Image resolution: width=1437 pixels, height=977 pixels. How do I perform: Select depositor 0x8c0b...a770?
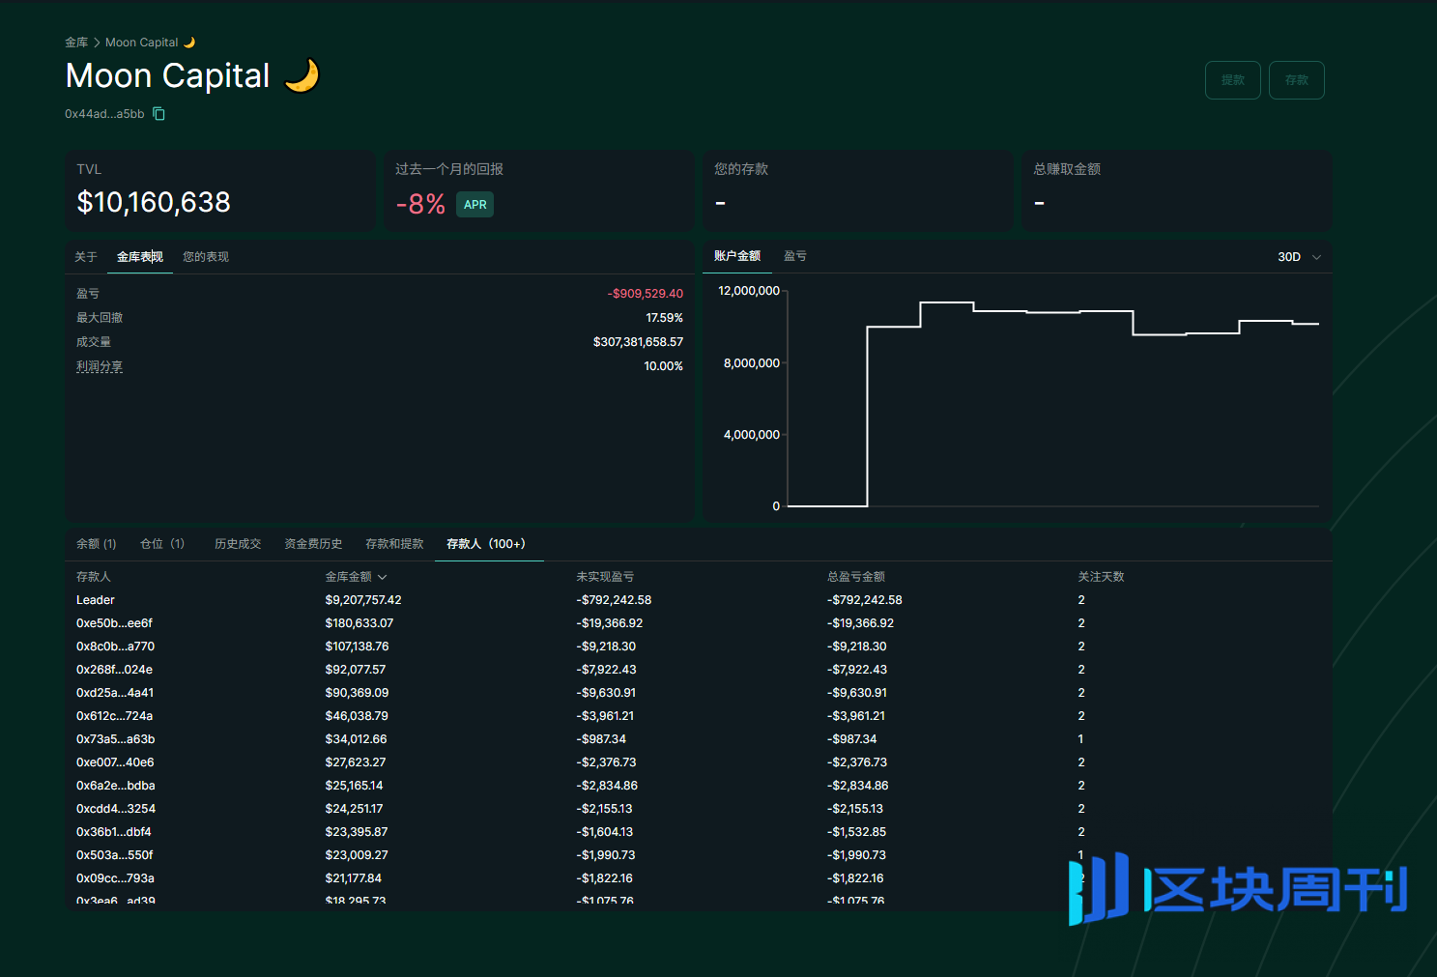point(698,647)
